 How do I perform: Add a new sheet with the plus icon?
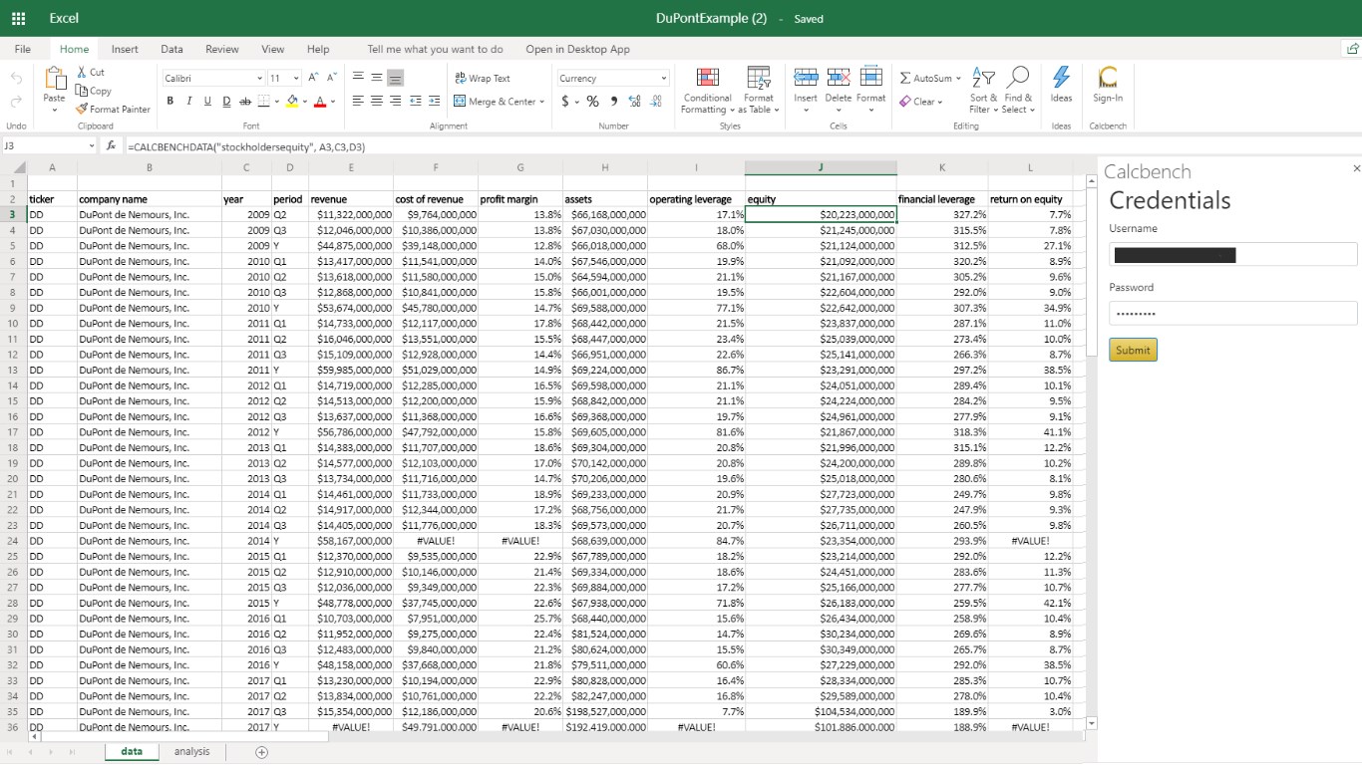coord(262,752)
